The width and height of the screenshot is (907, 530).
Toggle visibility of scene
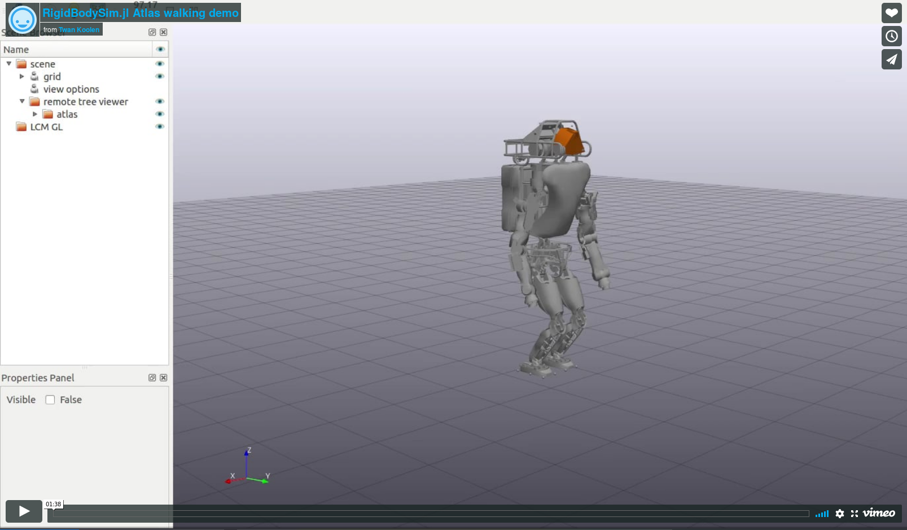point(160,64)
